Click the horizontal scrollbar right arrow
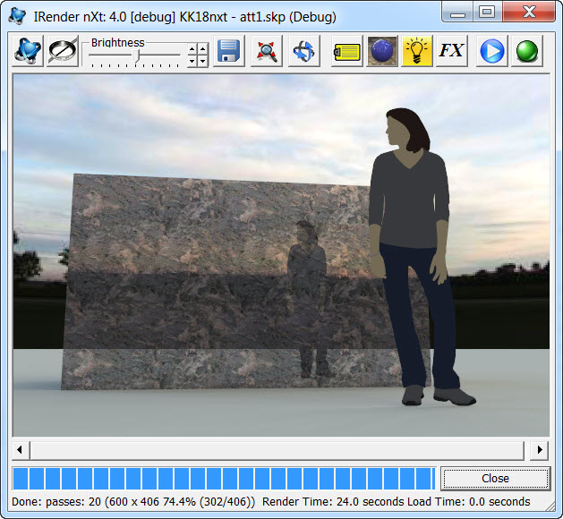The image size is (563, 519). click(540, 449)
